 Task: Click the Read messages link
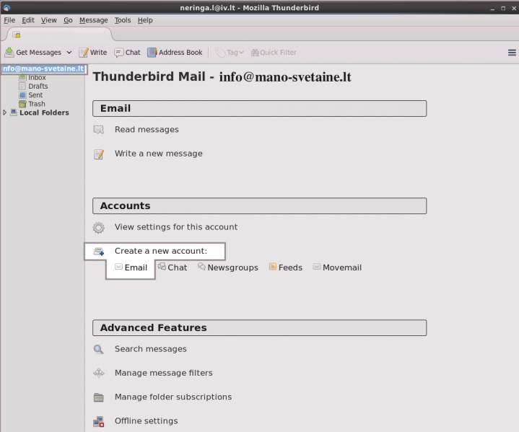pyautogui.click(x=147, y=129)
